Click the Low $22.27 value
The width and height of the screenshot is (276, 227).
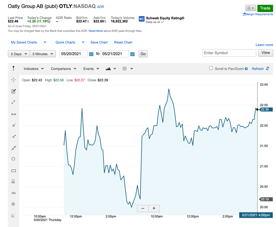[80, 80]
